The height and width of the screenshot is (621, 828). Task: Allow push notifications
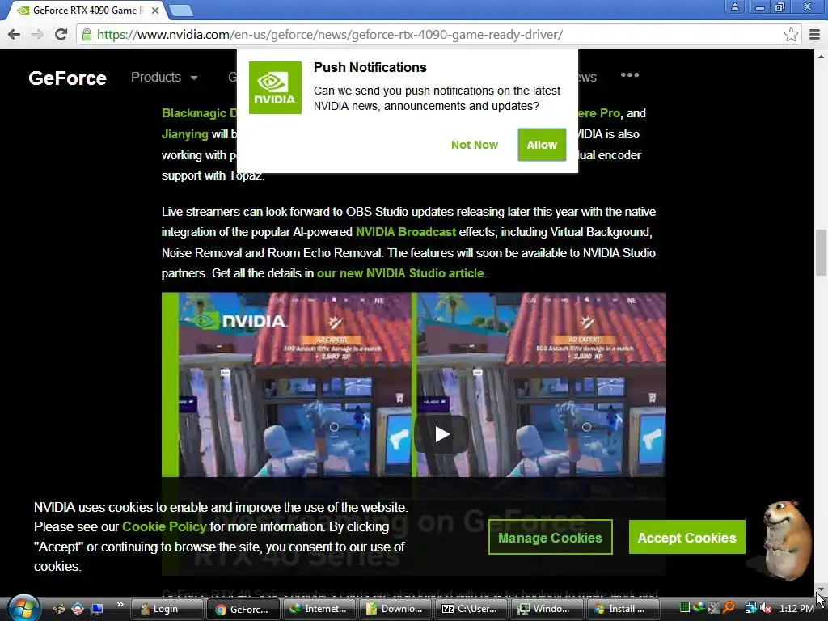(542, 145)
